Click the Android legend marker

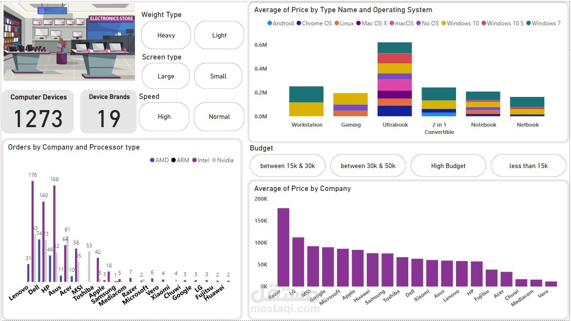pyautogui.click(x=269, y=23)
